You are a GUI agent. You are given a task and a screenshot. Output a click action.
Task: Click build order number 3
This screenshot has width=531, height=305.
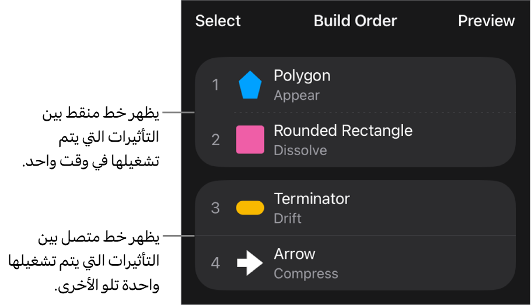pos(215,208)
